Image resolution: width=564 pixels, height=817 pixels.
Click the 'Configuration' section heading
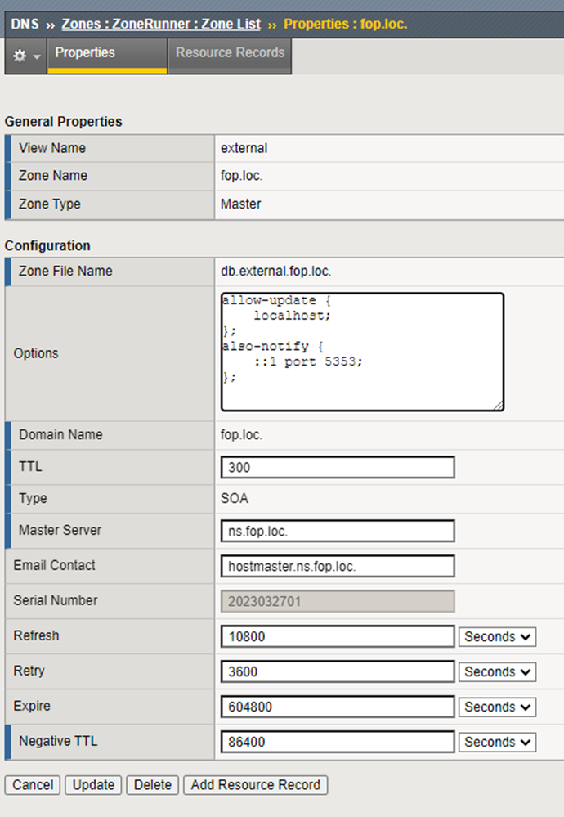[47, 245]
